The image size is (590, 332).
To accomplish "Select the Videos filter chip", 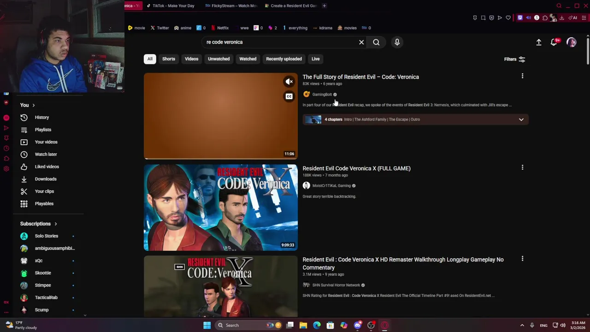I will pyautogui.click(x=192, y=59).
